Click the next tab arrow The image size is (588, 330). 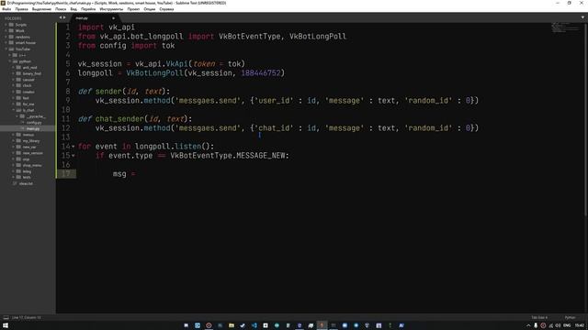click(64, 17)
